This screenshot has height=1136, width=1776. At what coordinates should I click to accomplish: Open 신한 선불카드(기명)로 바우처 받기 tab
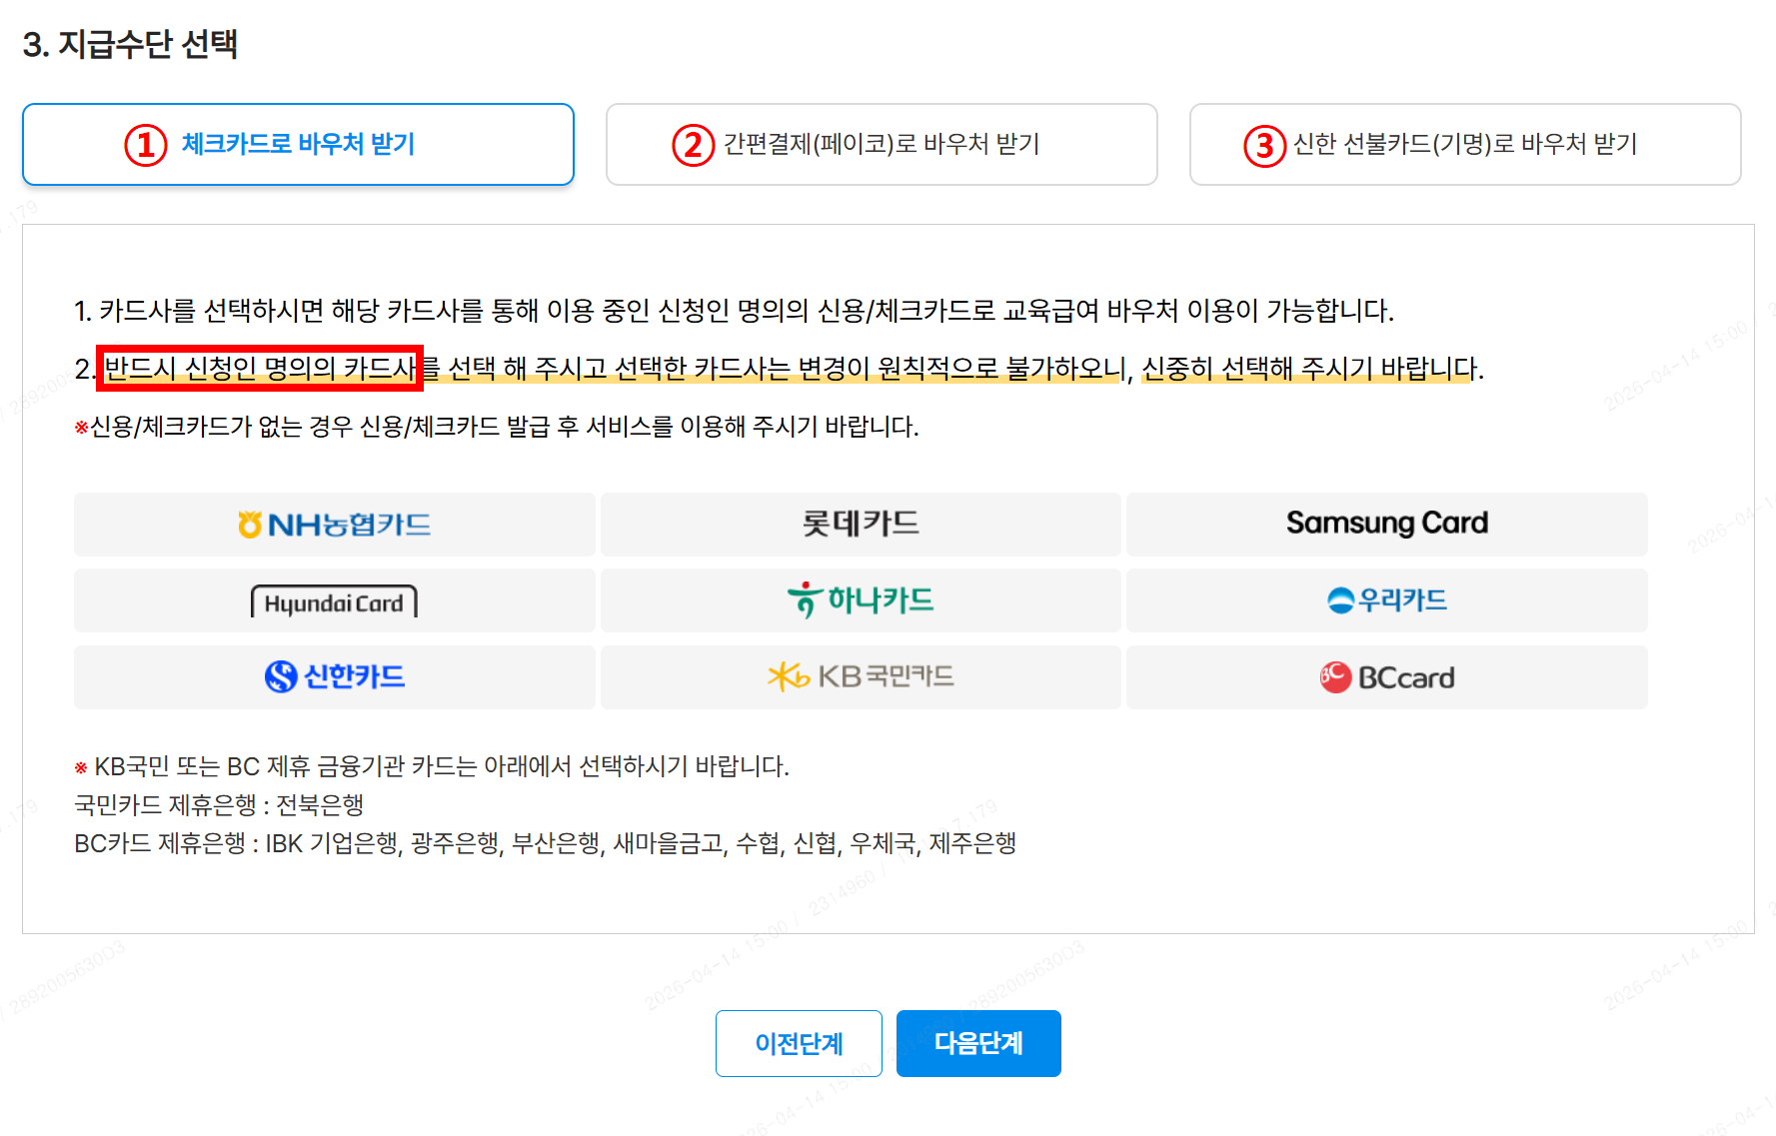1465,144
